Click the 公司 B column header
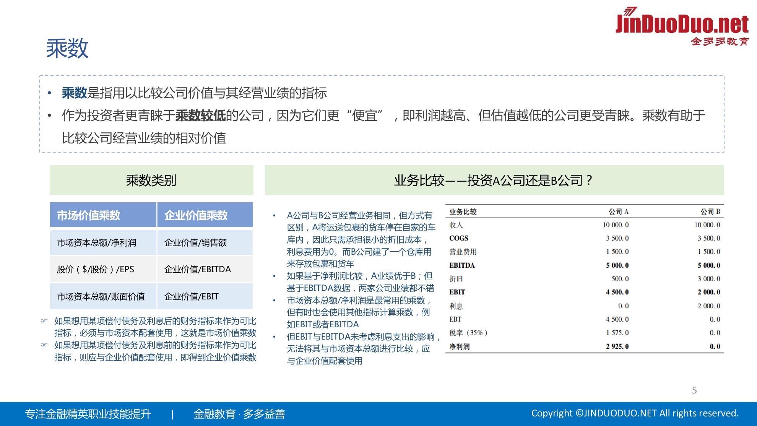 tap(710, 211)
